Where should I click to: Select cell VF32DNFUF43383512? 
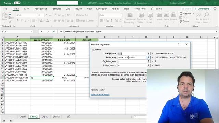[17, 43]
